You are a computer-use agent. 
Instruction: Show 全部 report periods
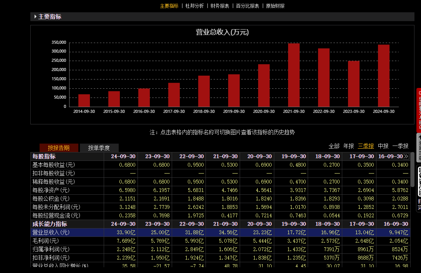click(x=334, y=146)
